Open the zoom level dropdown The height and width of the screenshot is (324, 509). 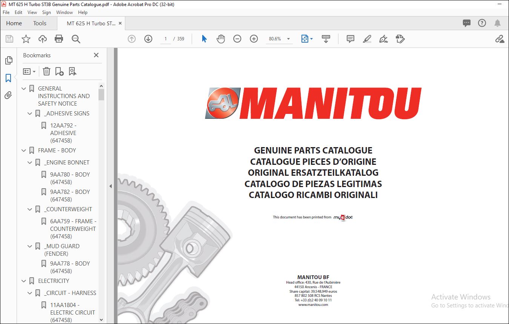(288, 39)
